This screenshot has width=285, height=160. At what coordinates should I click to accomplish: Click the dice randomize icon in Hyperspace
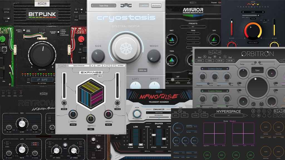tap(275, 116)
